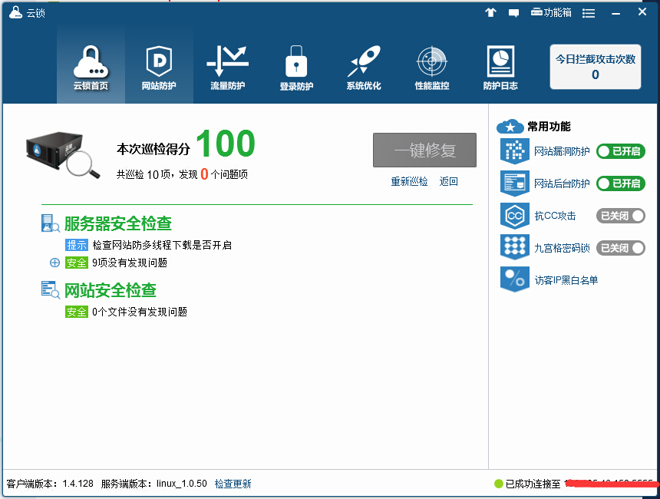Click the 重新巡检 link
The height and width of the screenshot is (499, 660).
pyautogui.click(x=409, y=182)
